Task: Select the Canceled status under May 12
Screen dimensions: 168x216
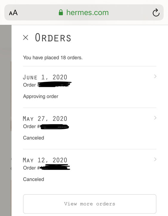Action: click(x=33, y=179)
